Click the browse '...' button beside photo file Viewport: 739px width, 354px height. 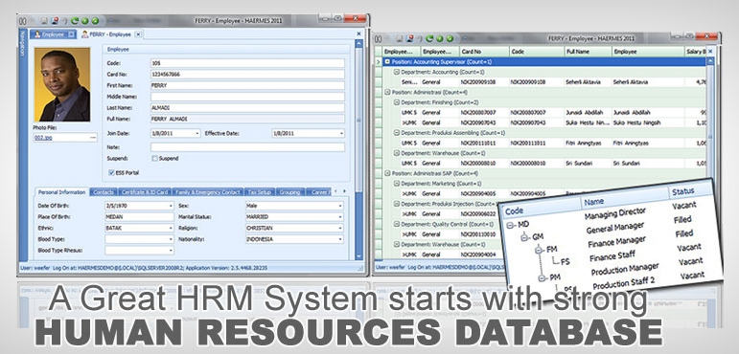pos(94,138)
